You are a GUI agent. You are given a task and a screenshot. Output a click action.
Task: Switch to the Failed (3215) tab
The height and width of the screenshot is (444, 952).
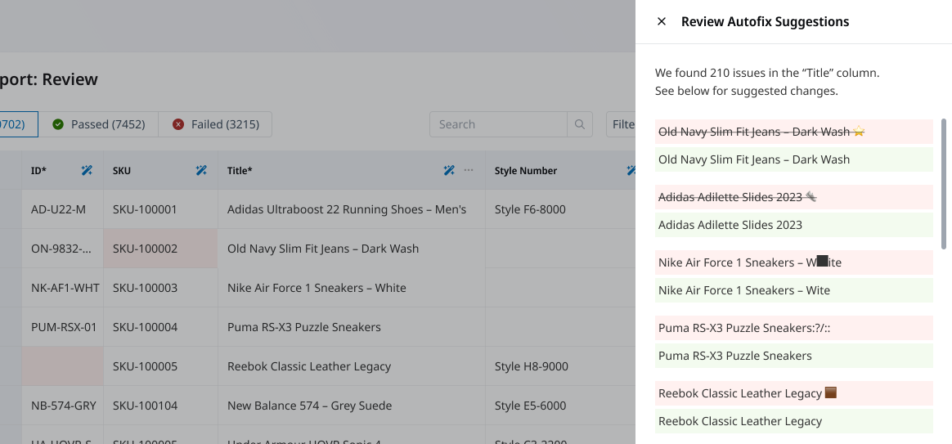(x=216, y=124)
